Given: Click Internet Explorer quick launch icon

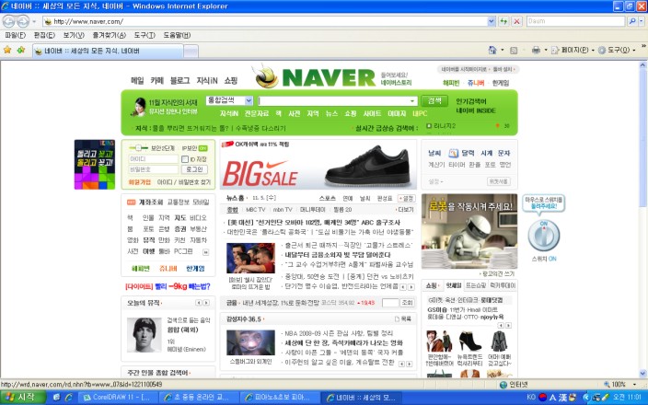Looking at the screenshot, I should click(x=69, y=397).
